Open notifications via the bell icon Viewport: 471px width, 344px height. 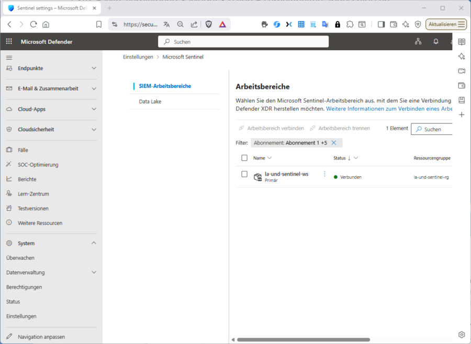[x=436, y=41]
